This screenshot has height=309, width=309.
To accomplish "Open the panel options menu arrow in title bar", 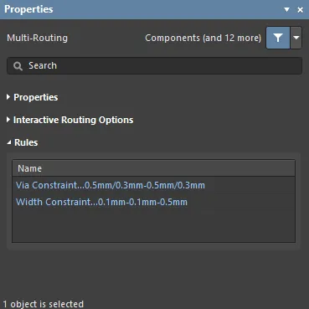I will coord(286,9).
